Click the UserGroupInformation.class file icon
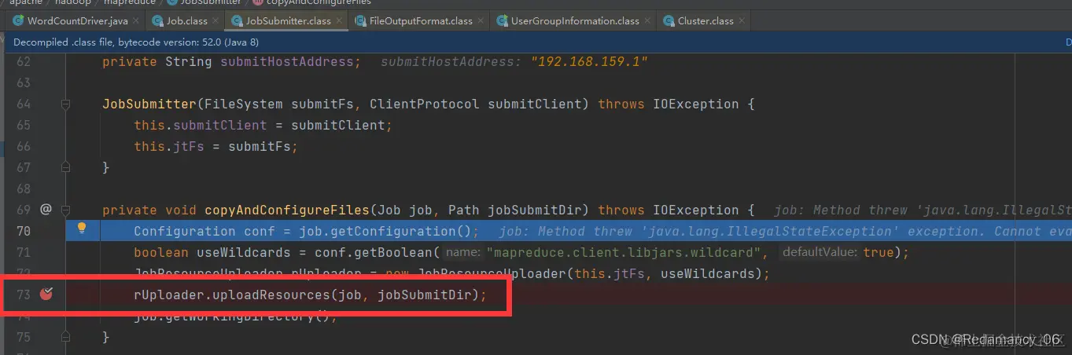 (x=501, y=21)
